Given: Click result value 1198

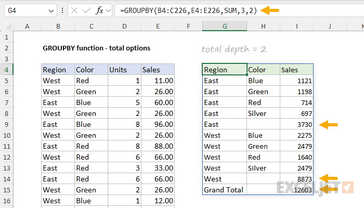Looking at the screenshot, I should pos(297,92).
